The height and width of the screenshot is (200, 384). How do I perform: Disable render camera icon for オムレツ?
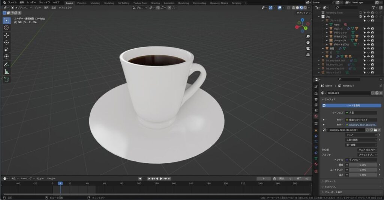[372, 28]
